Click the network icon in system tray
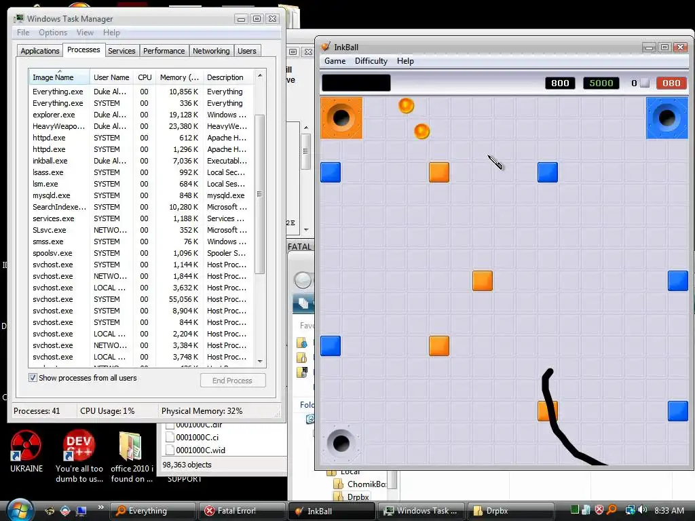 click(x=630, y=510)
